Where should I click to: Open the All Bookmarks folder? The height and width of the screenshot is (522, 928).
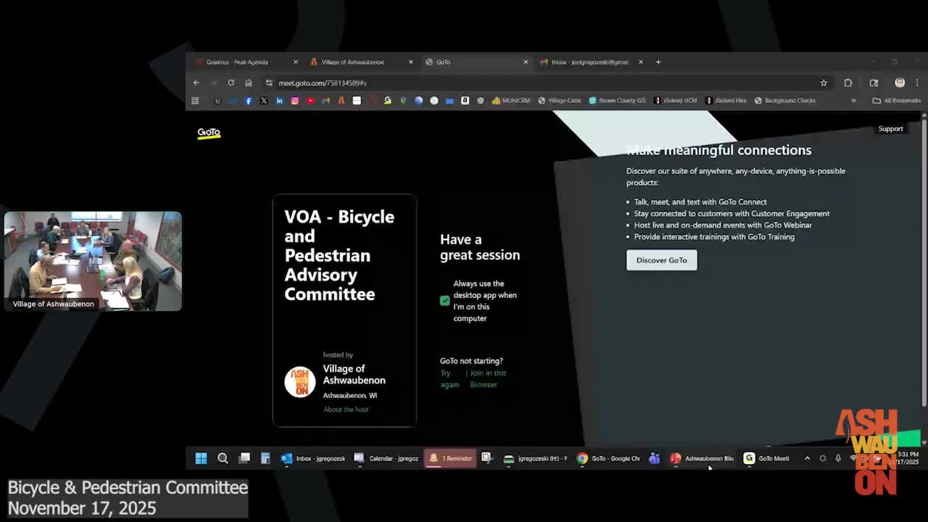[x=896, y=101]
